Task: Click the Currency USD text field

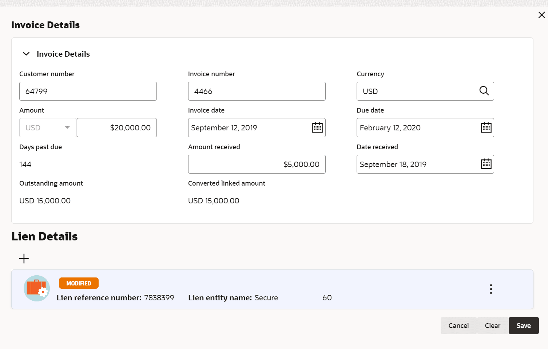Action: point(417,91)
